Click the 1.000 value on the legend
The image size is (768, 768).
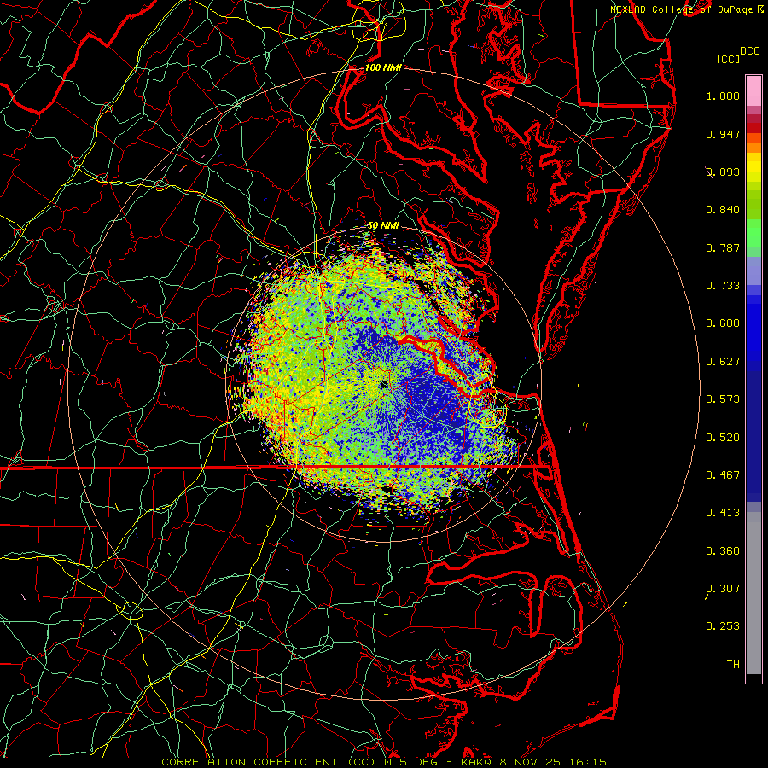723,96
